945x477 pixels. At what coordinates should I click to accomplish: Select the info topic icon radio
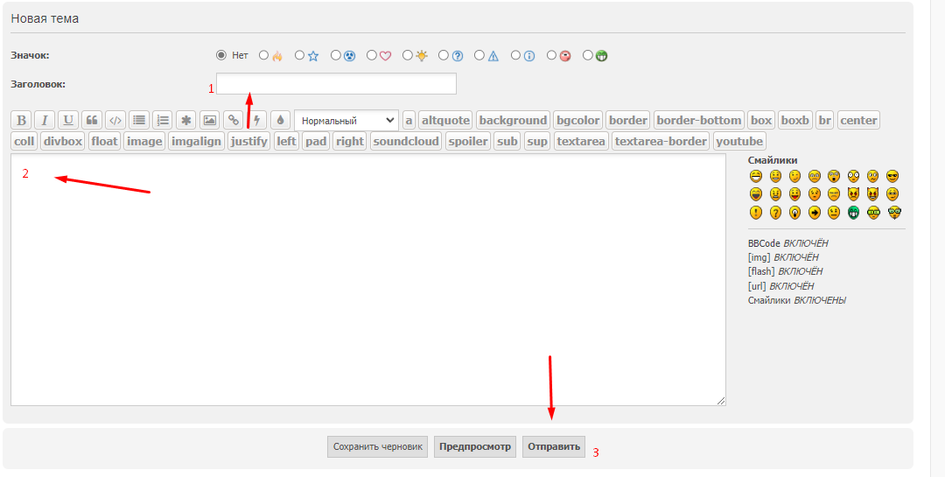coord(515,55)
